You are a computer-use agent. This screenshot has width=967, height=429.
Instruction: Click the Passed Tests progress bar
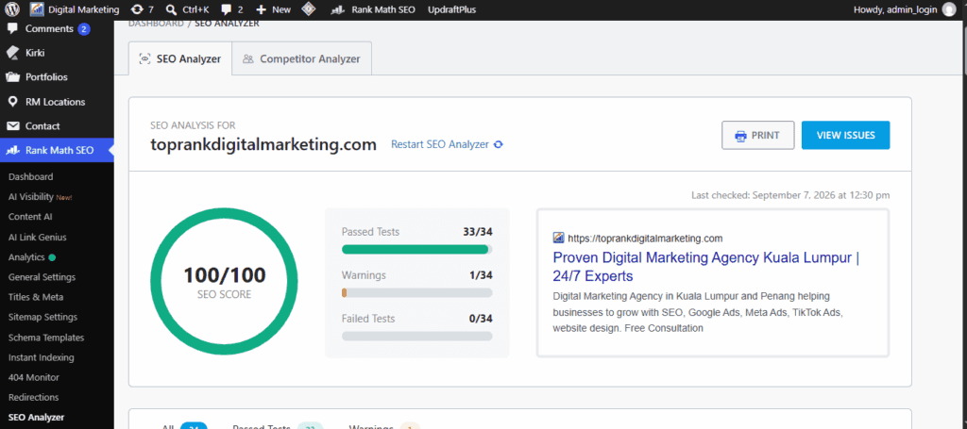point(416,249)
